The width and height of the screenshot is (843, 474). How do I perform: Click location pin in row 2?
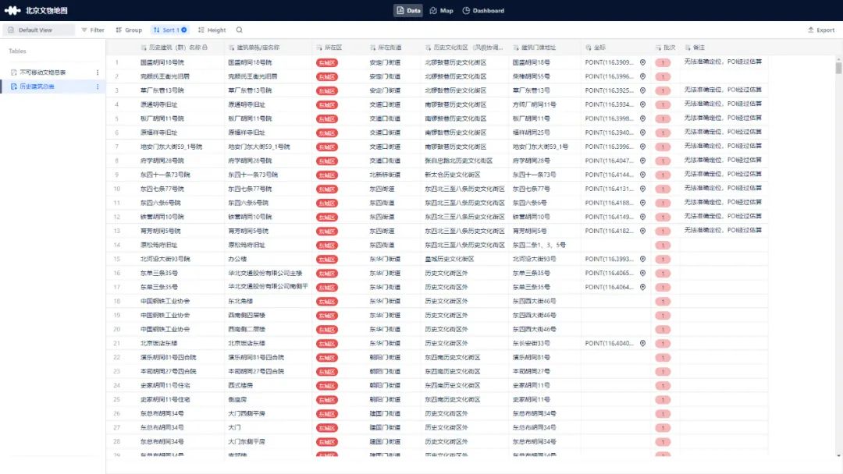click(642, 76)
